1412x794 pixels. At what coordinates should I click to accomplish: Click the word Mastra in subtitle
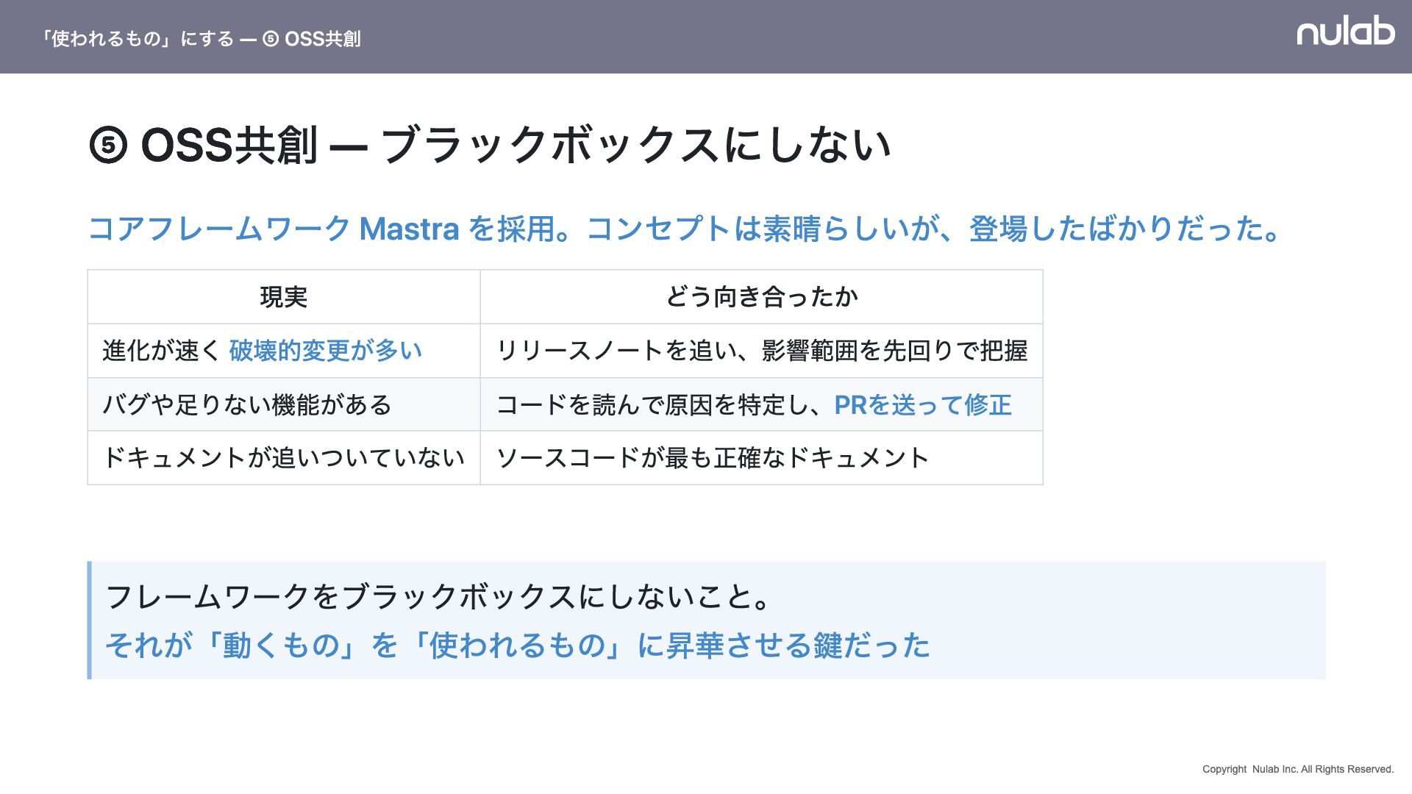[x=409, y=229]
